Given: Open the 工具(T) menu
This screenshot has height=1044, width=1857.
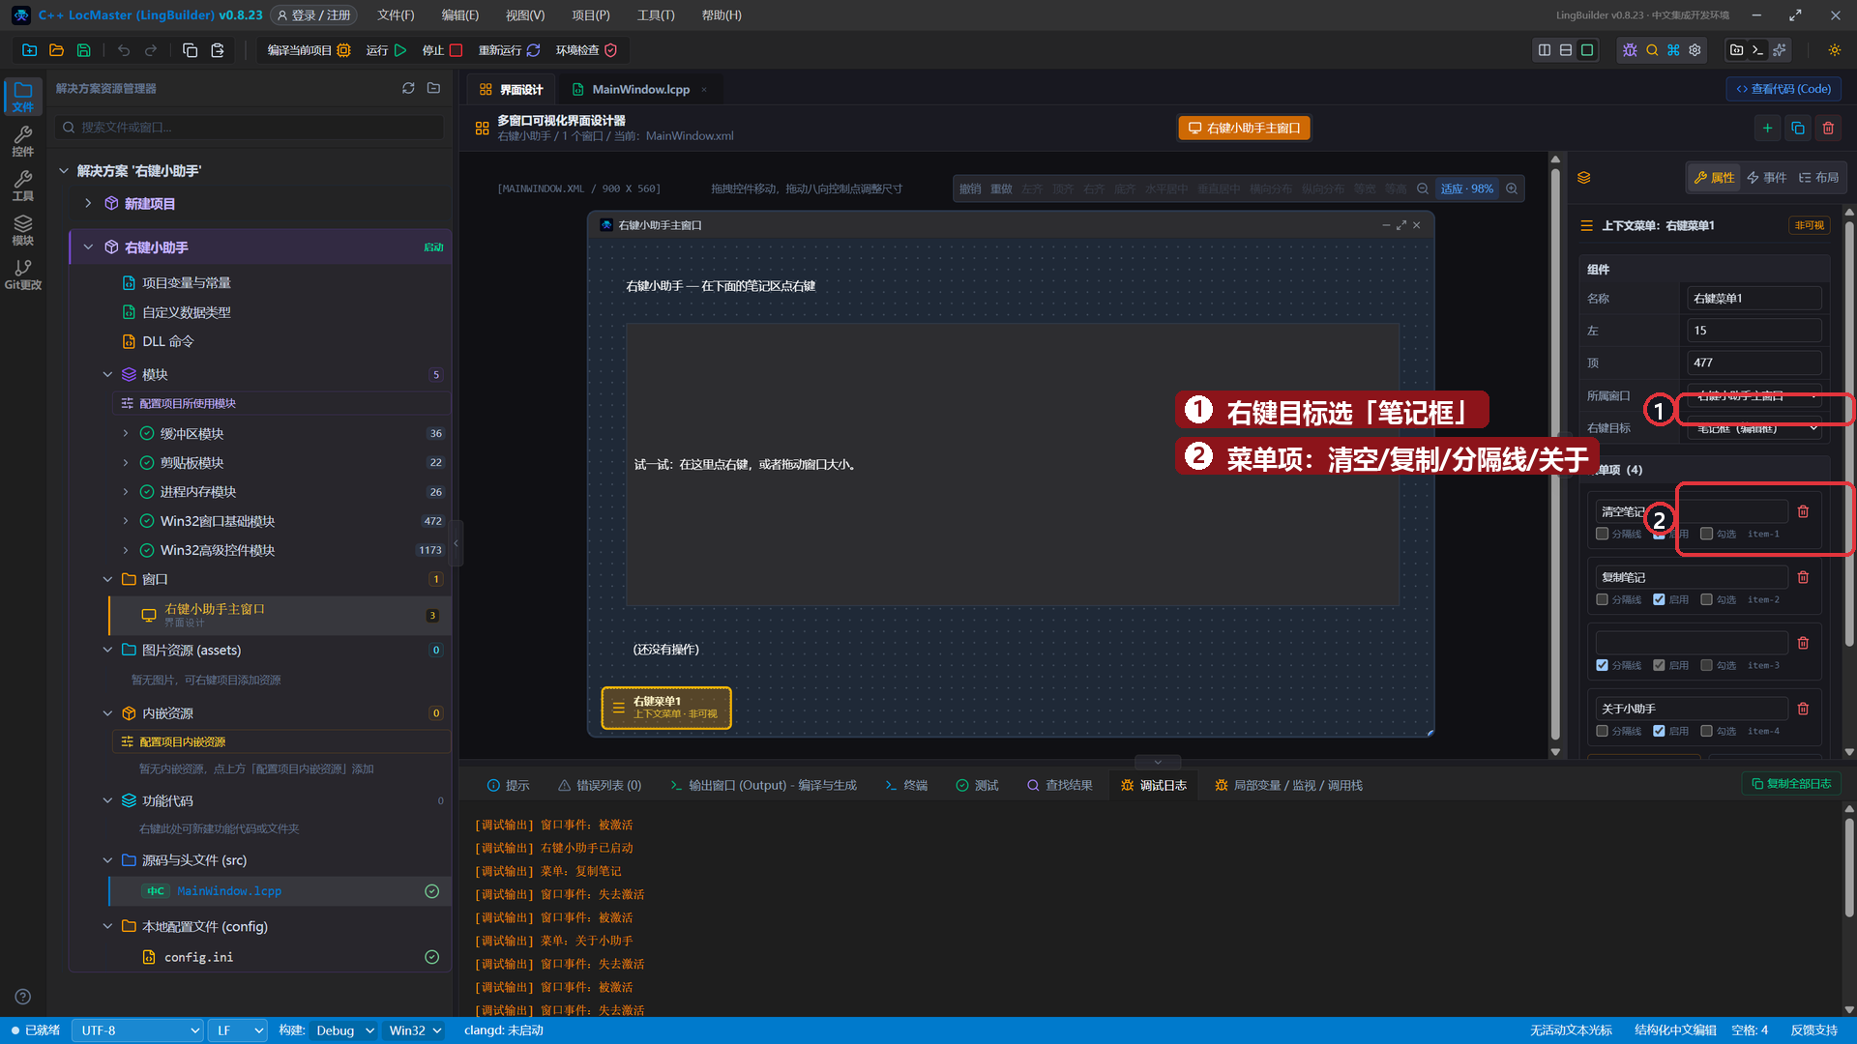Looking at the screenshot, I should click(656, 15).
